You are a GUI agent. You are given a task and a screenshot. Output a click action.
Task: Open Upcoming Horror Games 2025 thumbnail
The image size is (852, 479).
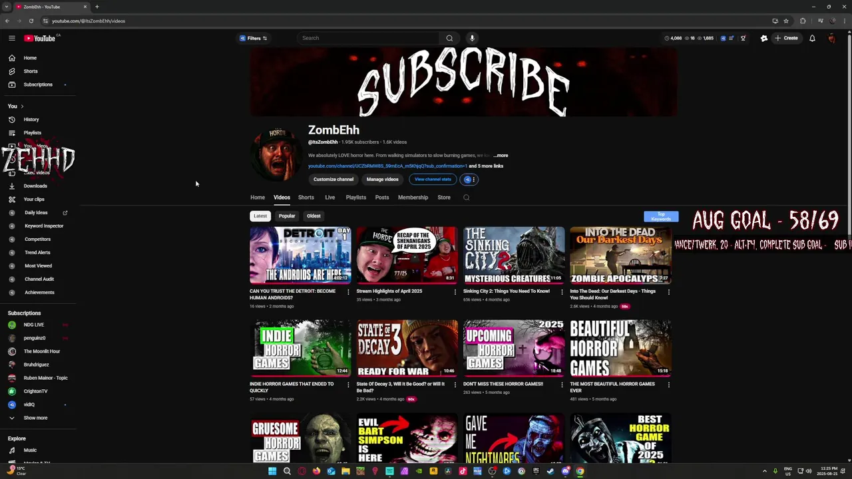(513, 348)
